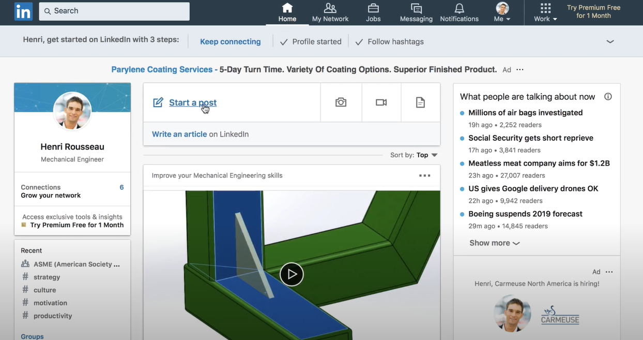The width and height of the screenshot is (643, 340).
Task: Click the info icon in news panel
Action: [608, 97]
